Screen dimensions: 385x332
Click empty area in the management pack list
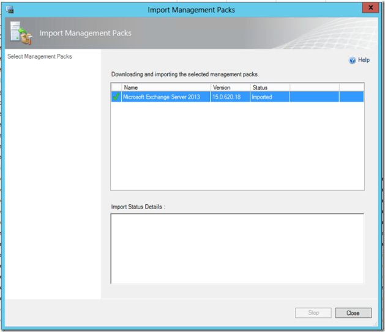coord(237,147)
